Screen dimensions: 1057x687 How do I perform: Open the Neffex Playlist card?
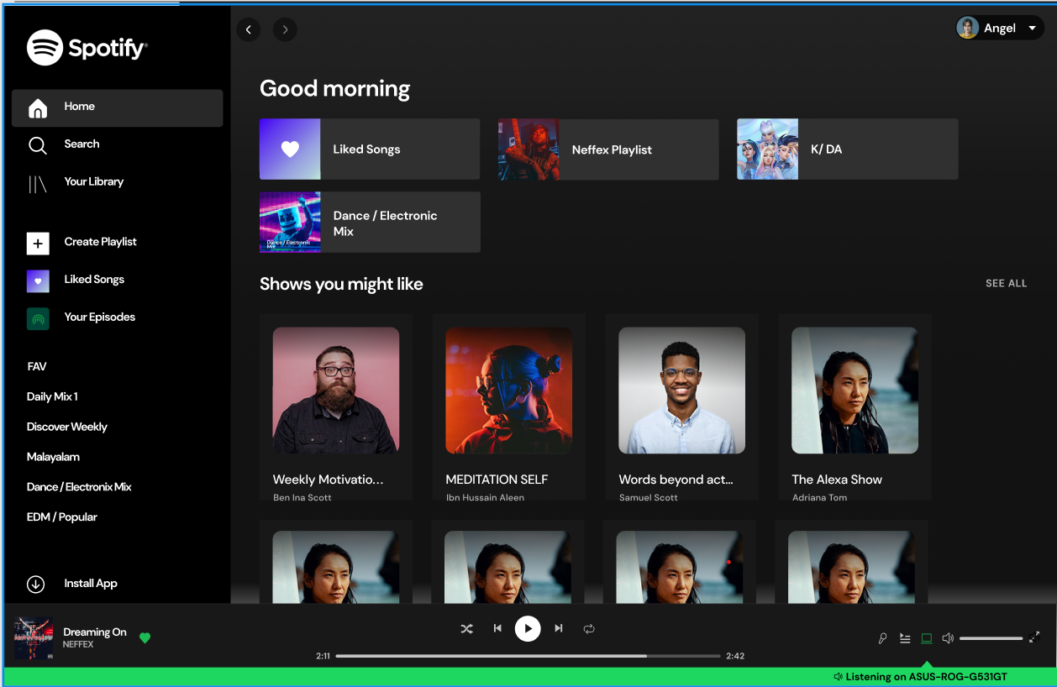[x=608, y=149]
